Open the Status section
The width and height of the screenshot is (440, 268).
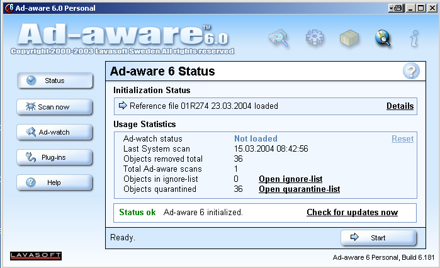tap(55, 81)
